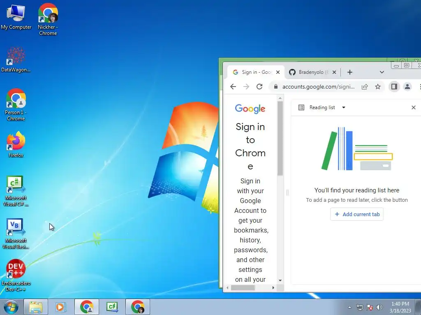Switch to the Visual C# taskbar button
Screen dimensions: 421x315
tap(112, 307)
